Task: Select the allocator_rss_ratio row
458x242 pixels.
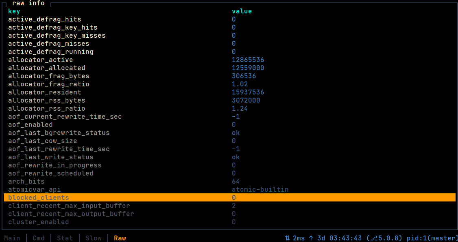Action: 230,109
